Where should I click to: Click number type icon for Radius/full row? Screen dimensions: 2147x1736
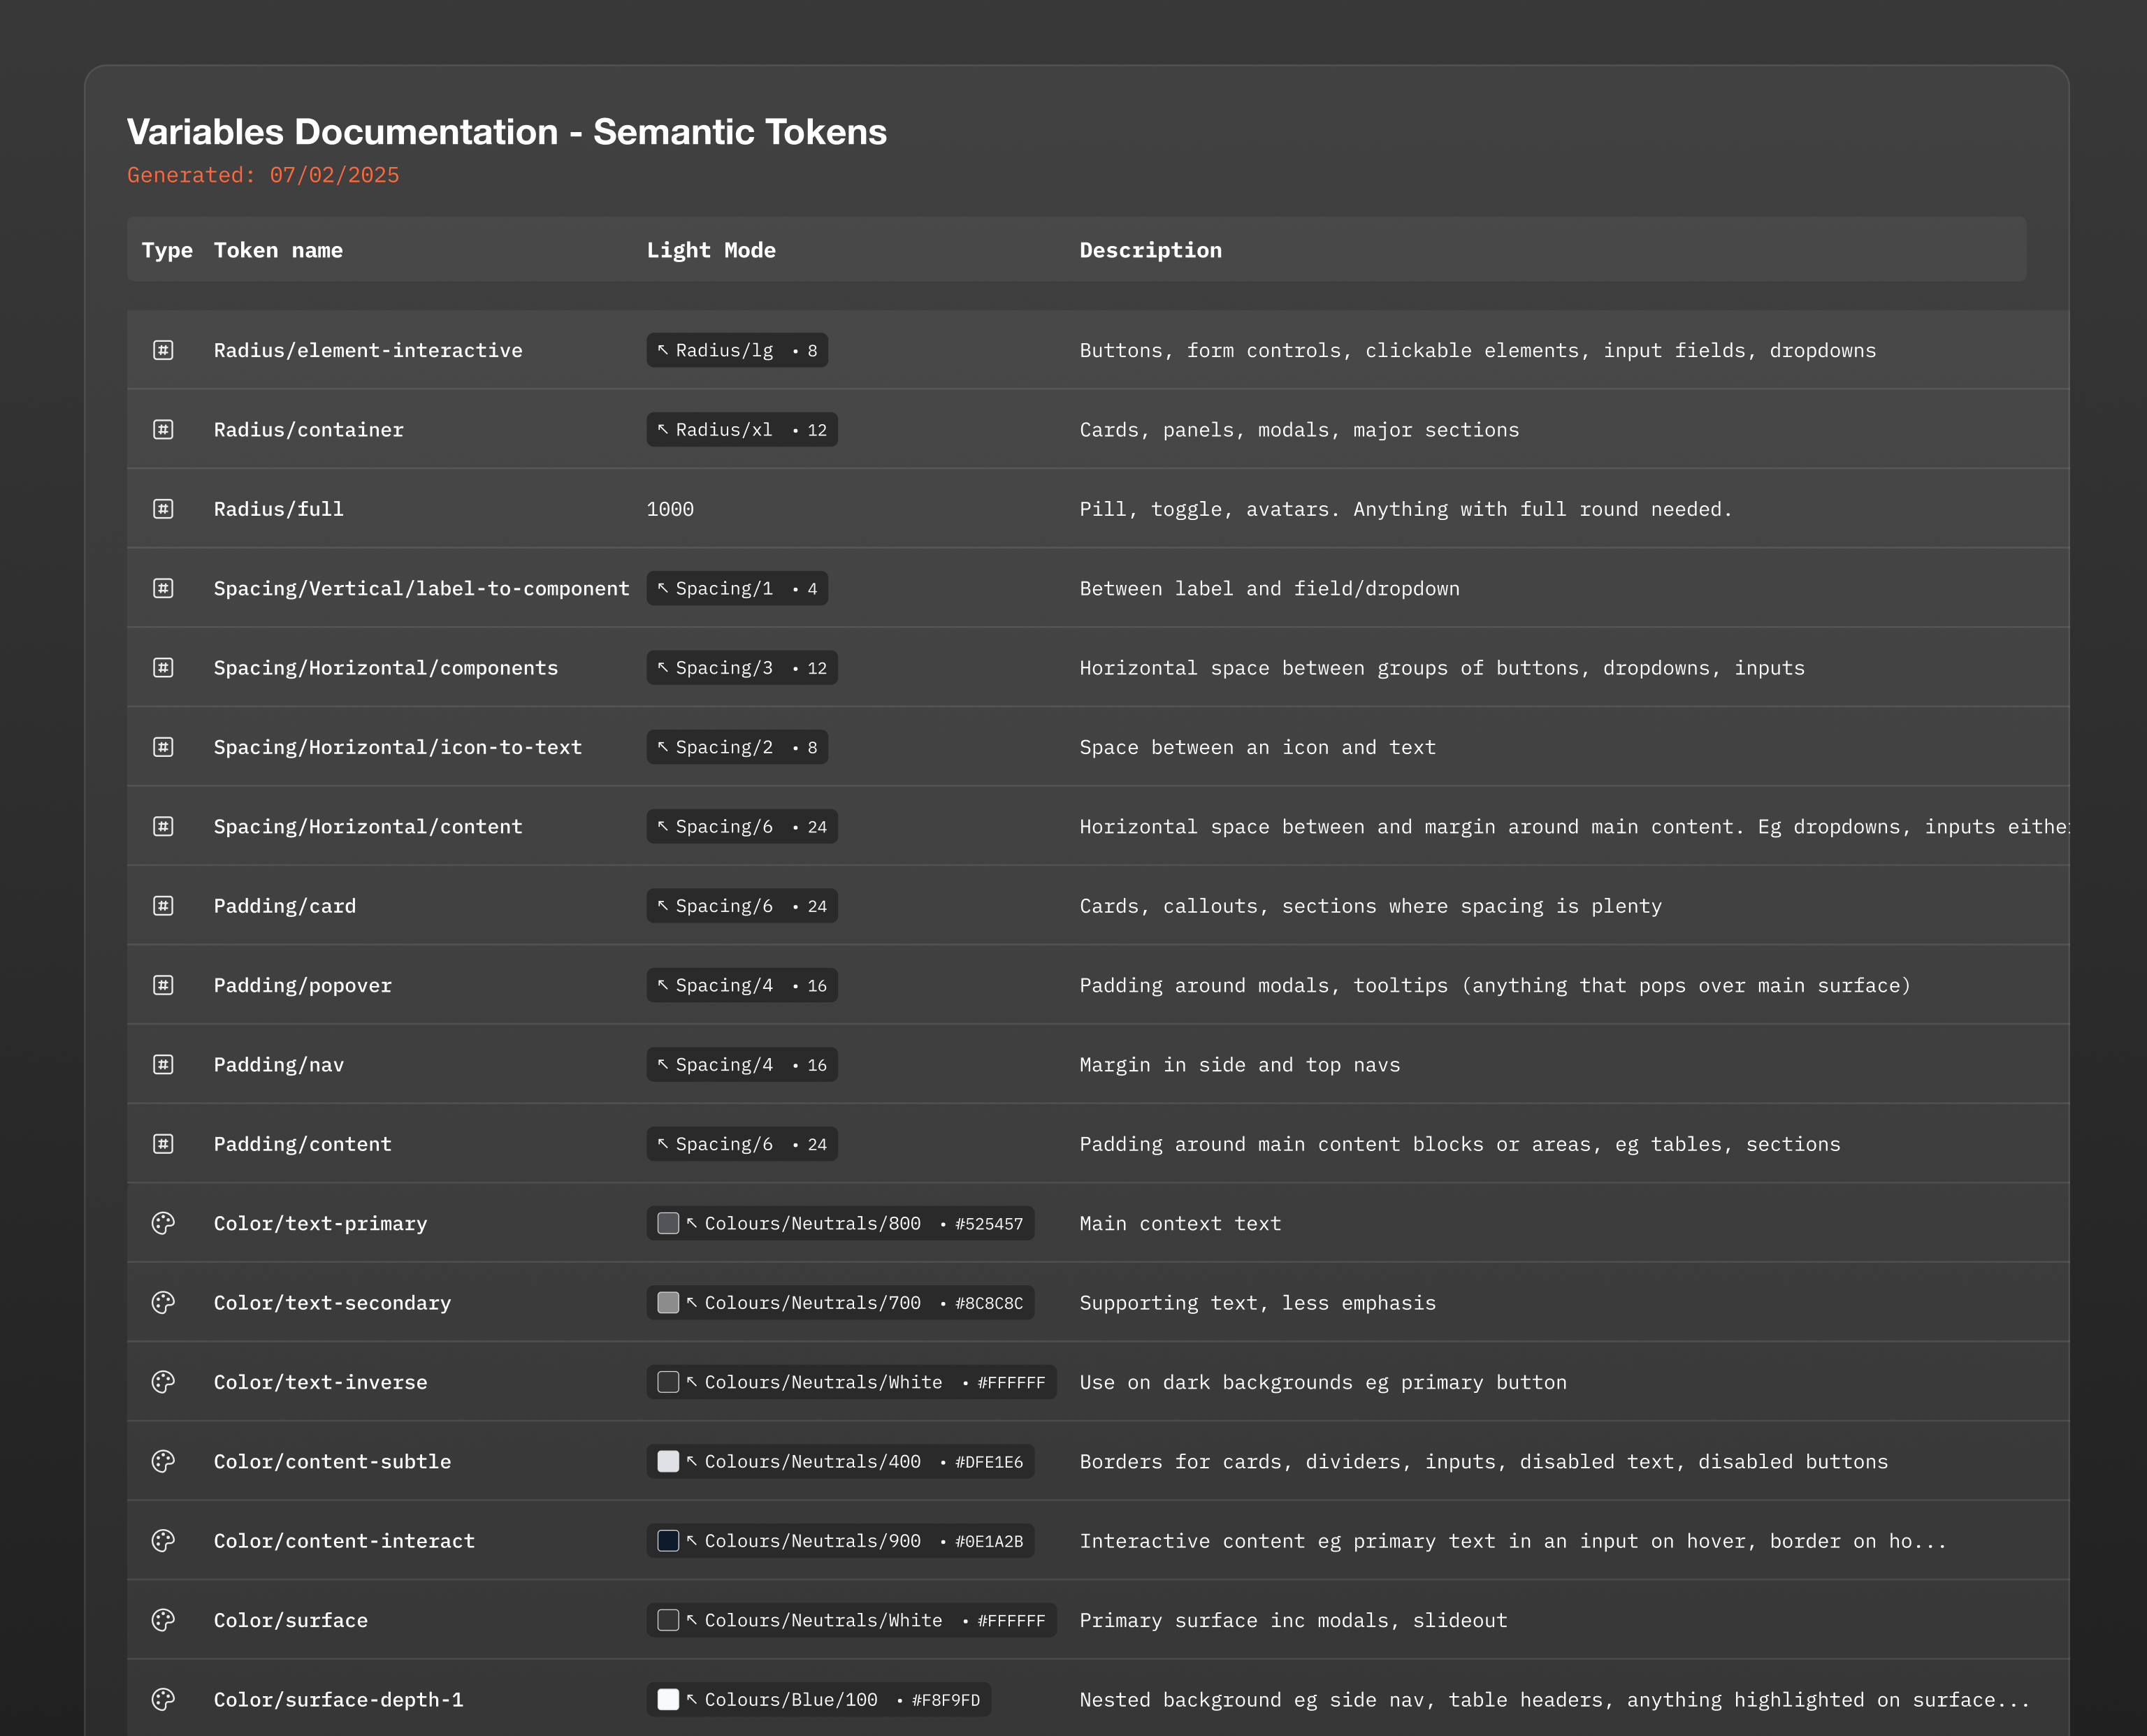(163, 509)
